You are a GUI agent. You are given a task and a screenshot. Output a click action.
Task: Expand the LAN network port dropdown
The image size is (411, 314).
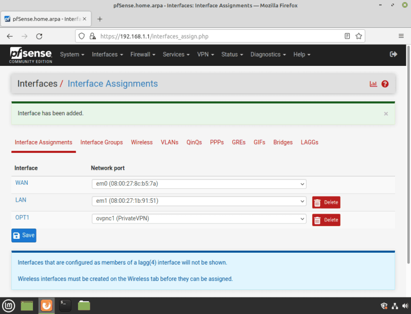tap(198, 201)
